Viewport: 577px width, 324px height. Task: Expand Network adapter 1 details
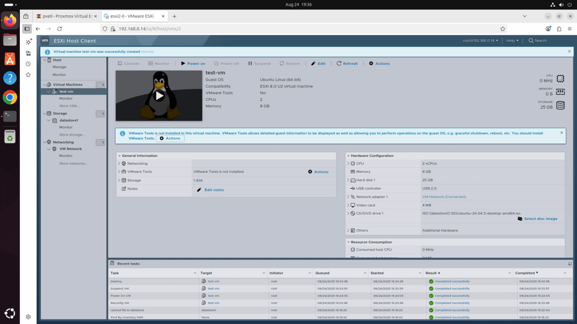348,197
